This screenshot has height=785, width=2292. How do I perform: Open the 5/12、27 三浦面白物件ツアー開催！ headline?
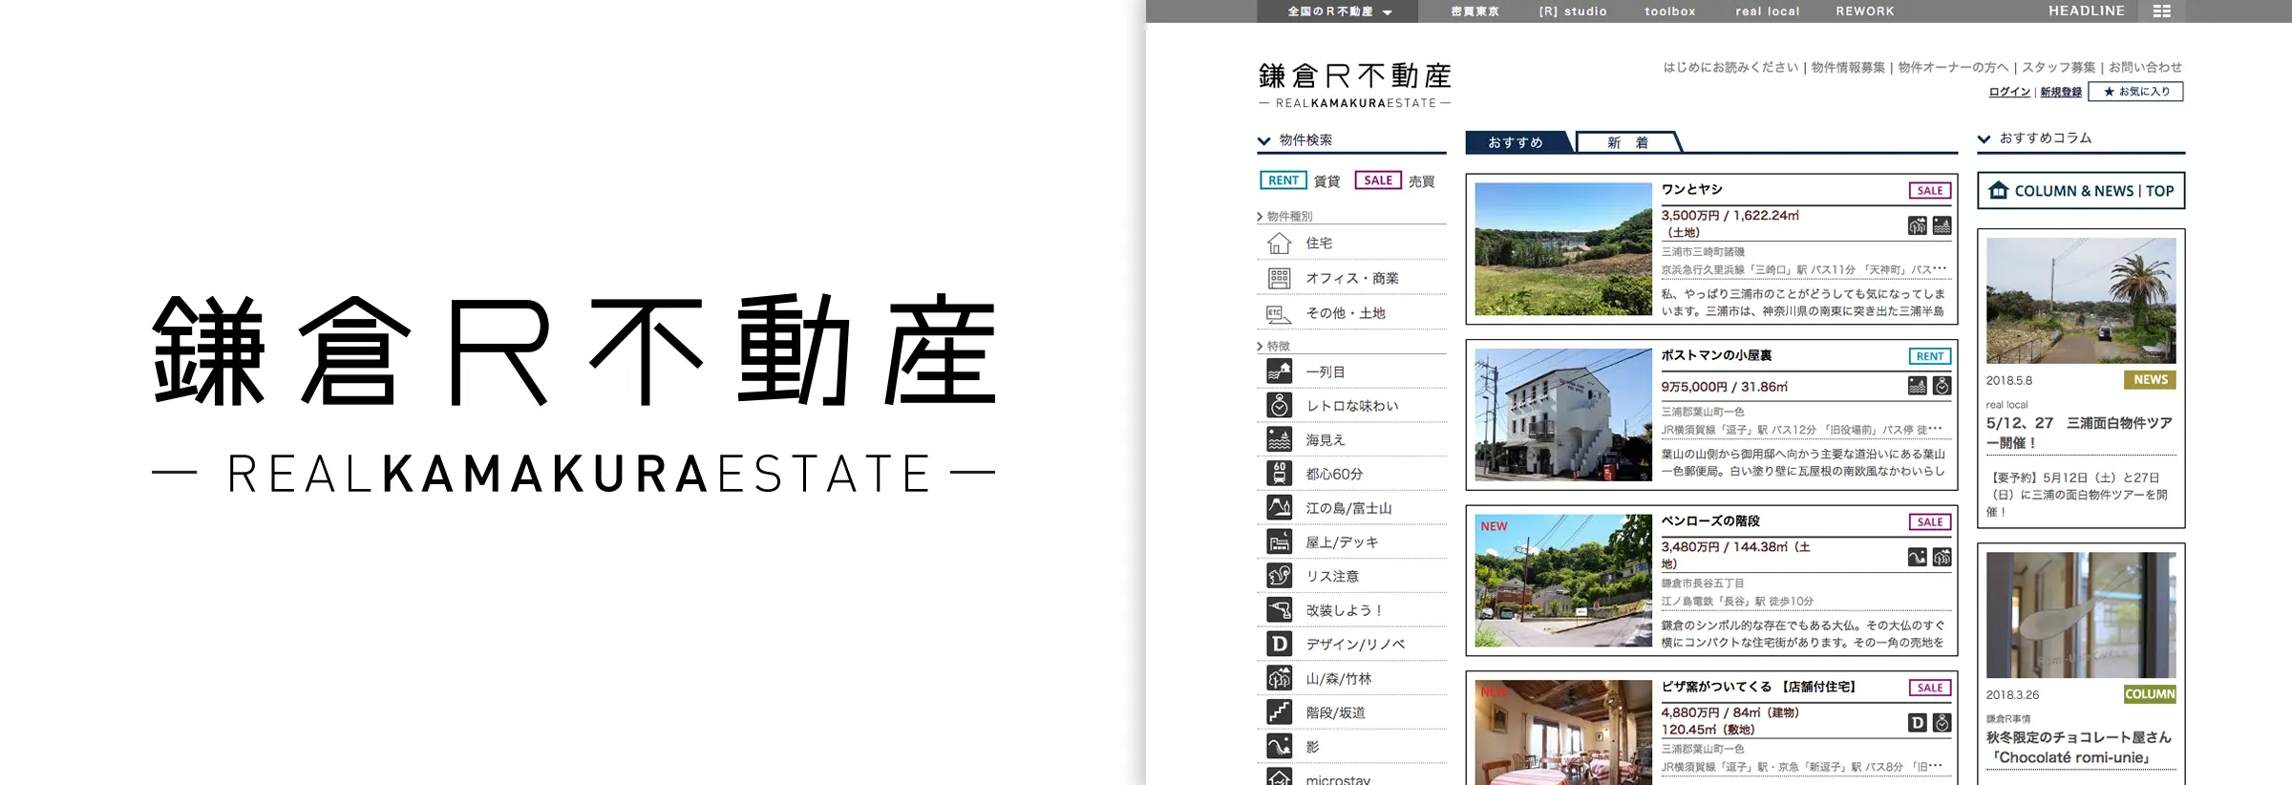[x=2079, y=433]
